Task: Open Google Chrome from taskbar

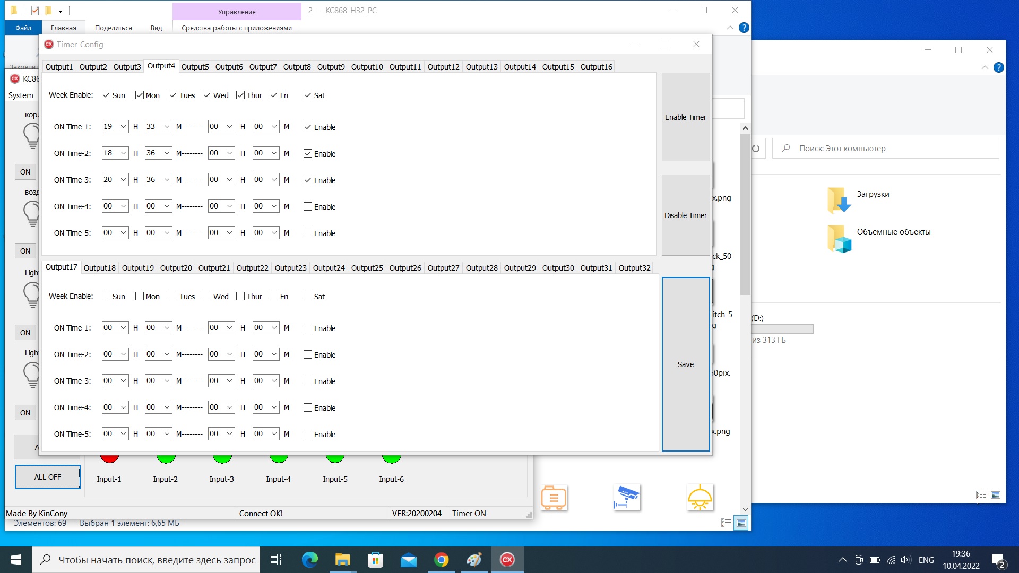Action: click(441, 560)
